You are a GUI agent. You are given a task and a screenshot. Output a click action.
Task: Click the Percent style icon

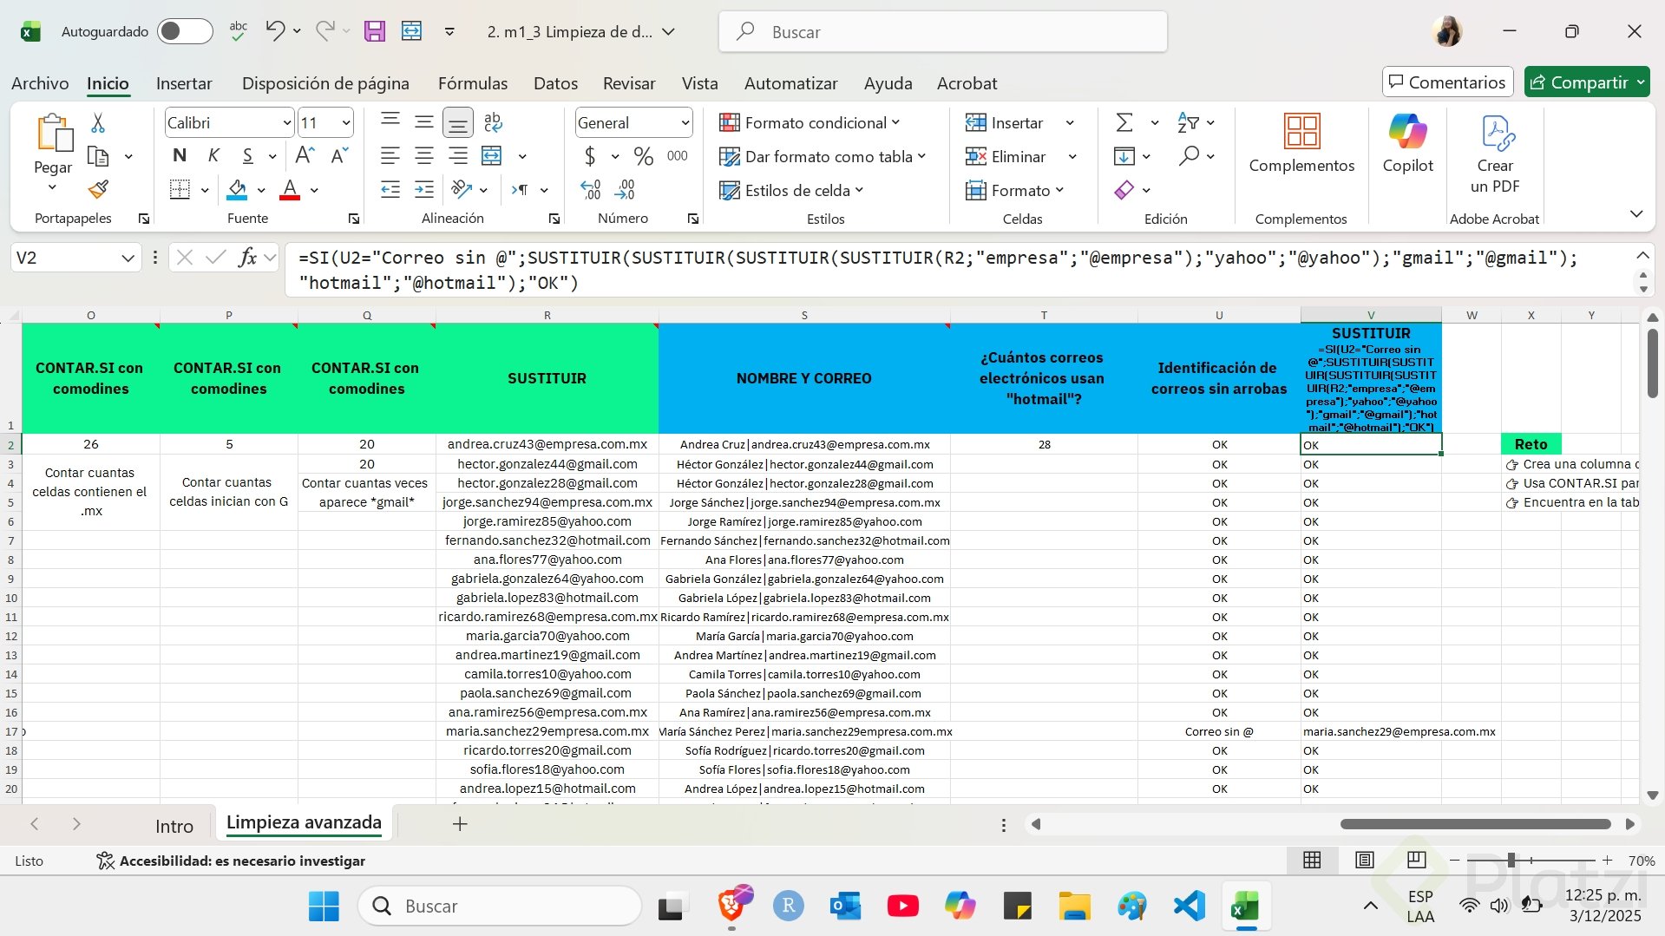643,156
